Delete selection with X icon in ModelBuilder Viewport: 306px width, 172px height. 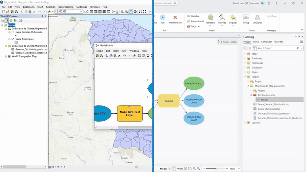pos(119,56)
